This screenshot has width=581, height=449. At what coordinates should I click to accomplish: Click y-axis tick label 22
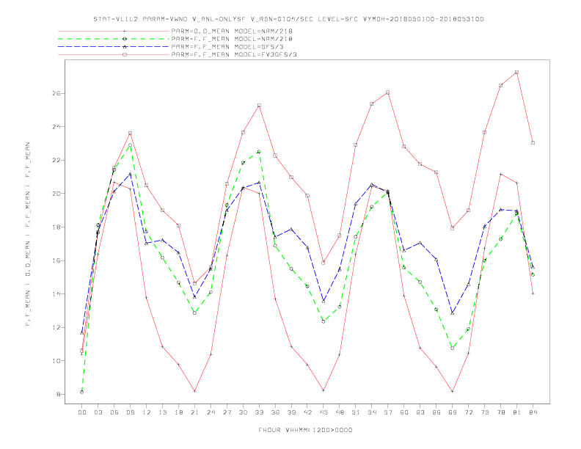click(x=56, y=160)
